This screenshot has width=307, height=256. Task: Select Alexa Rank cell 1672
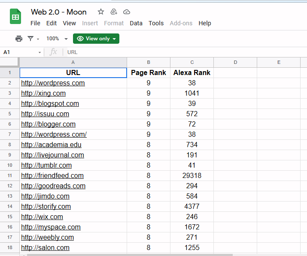[192, 227]
